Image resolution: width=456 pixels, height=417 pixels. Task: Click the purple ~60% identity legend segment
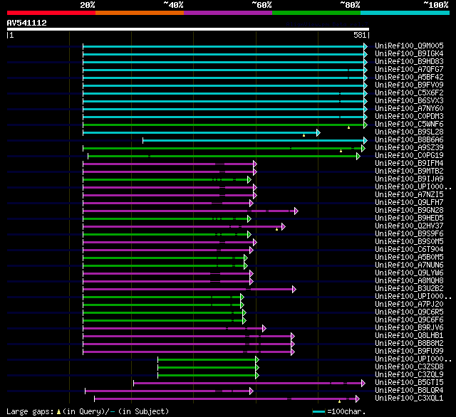(228, 13)
